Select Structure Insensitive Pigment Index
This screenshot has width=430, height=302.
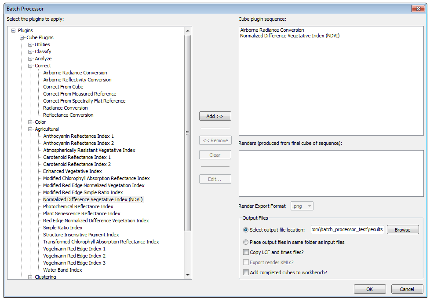(81, 235)
